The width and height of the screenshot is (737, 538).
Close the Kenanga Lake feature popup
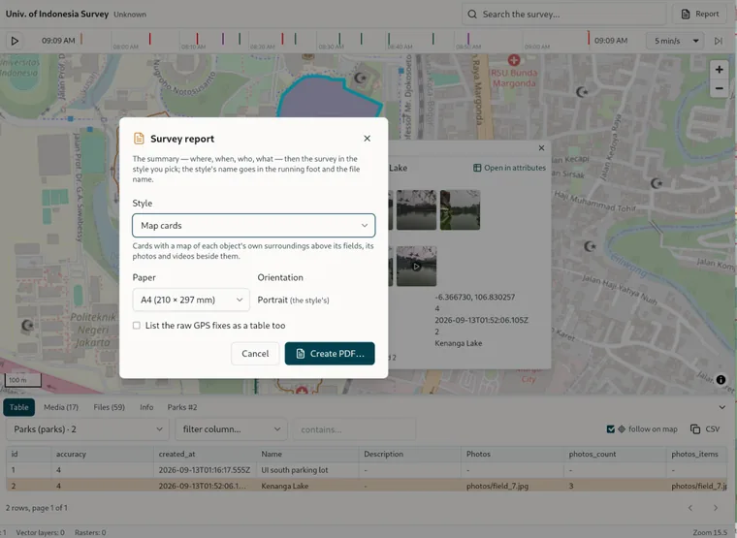pyautogui.click(x=541, y=147)
